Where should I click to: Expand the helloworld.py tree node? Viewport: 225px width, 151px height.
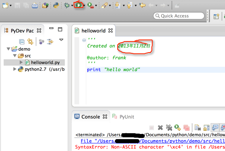[x=21, y=62]
